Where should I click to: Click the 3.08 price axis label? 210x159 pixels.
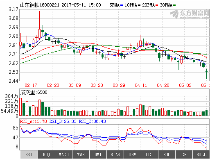tap(14, 18)
